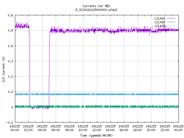
Task: Click the y-axis tick value 0.3
Action: [10, 61]
